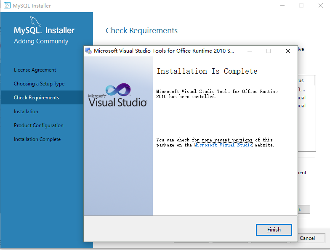The height and width of the screenshot is (250, 330).
Task: Click the 'Installation Is Complete' heading
Action: (x=207, y=71)
